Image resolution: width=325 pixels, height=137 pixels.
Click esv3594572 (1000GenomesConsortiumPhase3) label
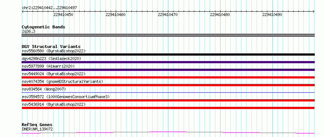tap(66, 97)
